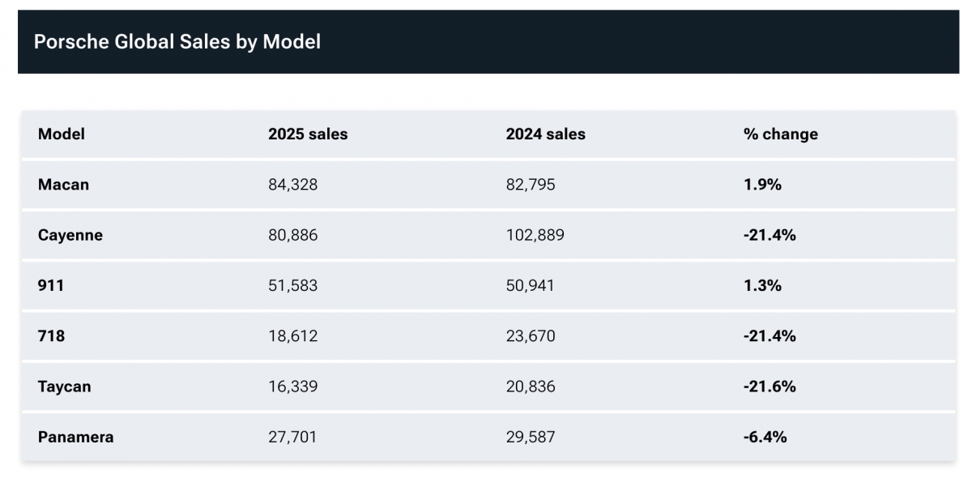
Task: Click the Taycan -21.6% change cell
Action: pos(769,387)
